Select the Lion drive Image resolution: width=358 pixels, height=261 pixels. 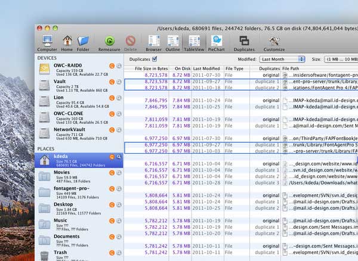tap(79, 101)
